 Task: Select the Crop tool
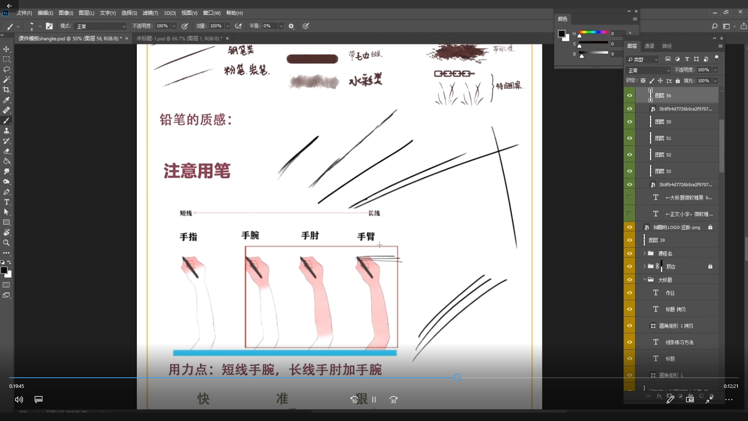(x=6, y=90)
